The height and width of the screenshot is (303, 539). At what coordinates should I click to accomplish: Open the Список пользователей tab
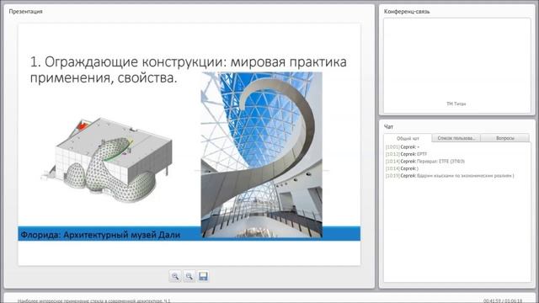tap(456, 138)
